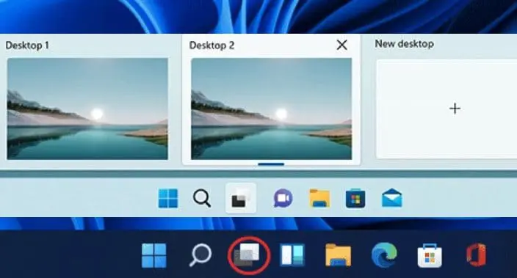
Task: Click the New desktop label
Action: point(404,44)
